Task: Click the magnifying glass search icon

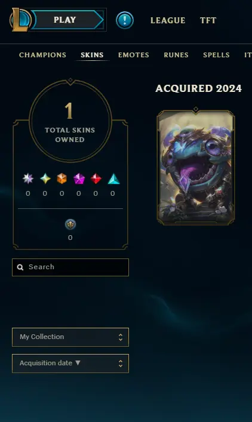Action: click(20, 267)
